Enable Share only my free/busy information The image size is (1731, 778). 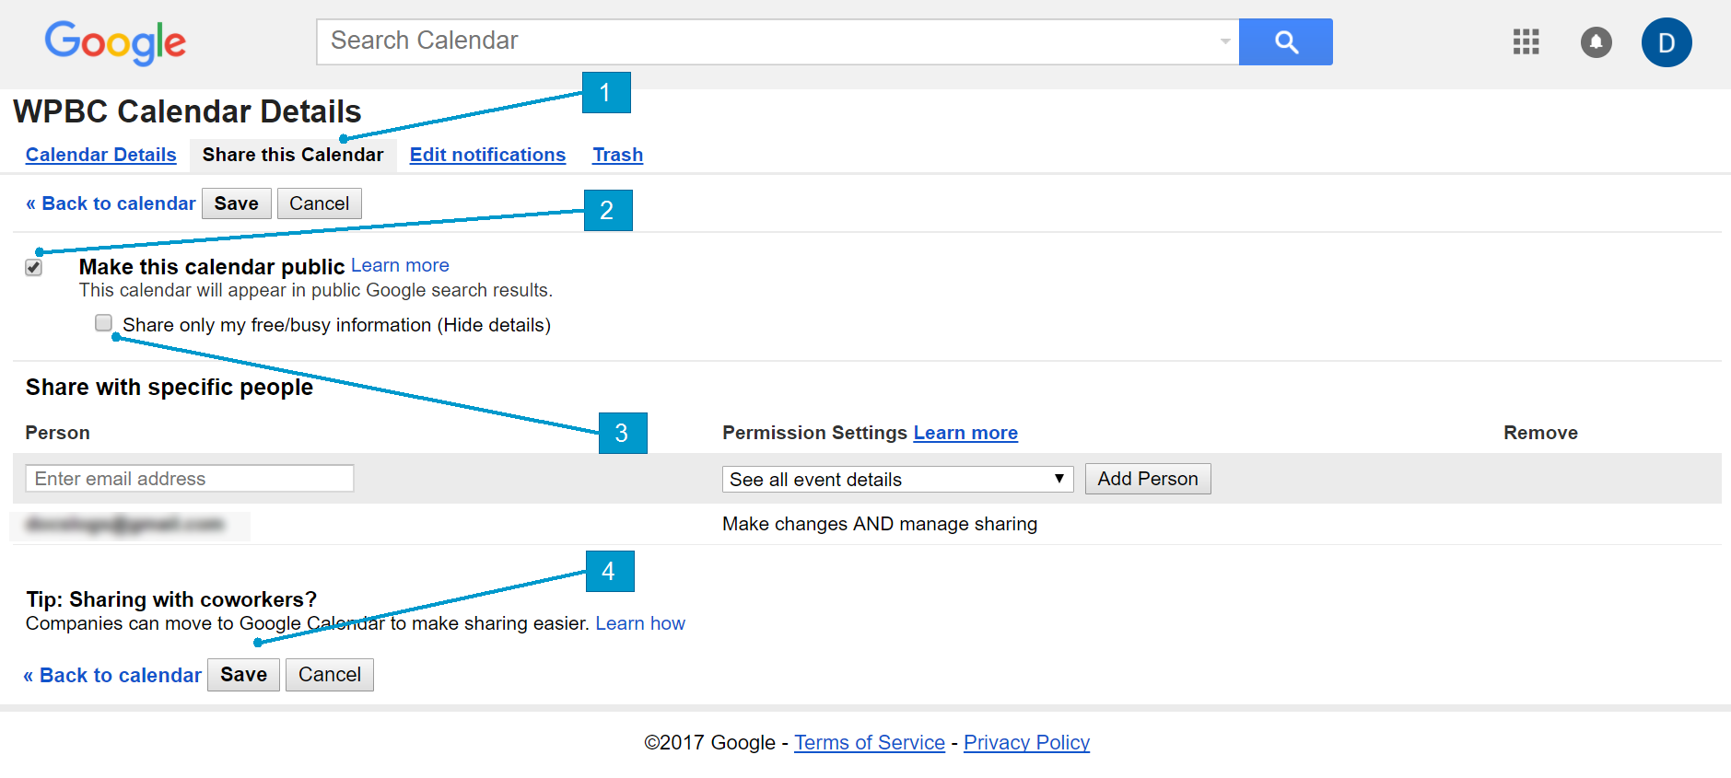(103, 323)
